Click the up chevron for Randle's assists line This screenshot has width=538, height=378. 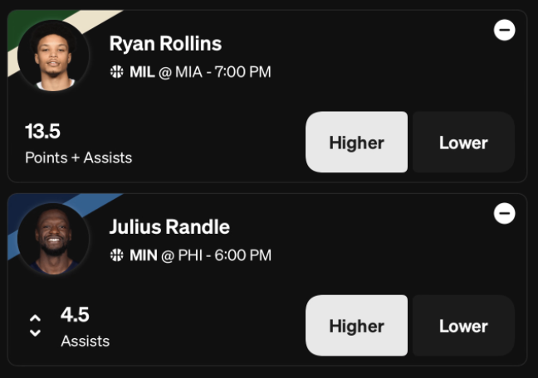[x=36, y=318]
